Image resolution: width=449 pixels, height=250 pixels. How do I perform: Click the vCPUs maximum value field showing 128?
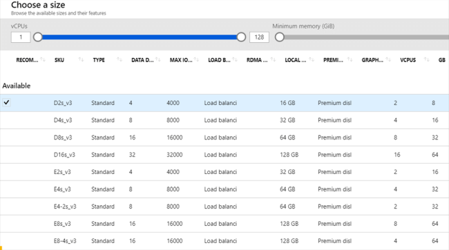pos(259,37)
